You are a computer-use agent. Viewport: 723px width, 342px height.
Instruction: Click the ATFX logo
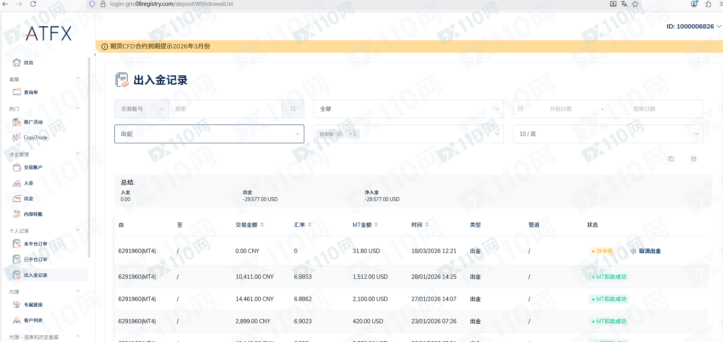pyautogui.click(x=48, y=34)
